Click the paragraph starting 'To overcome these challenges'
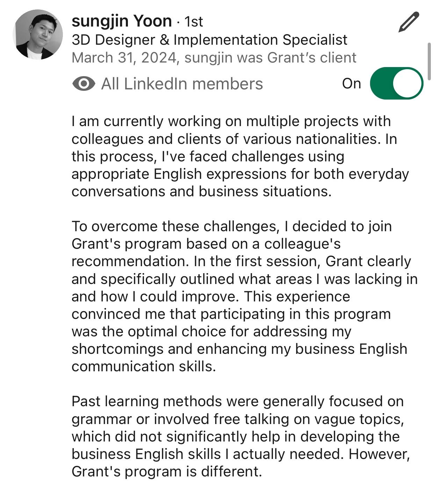 pyautogui.click(x=245, y=297)
